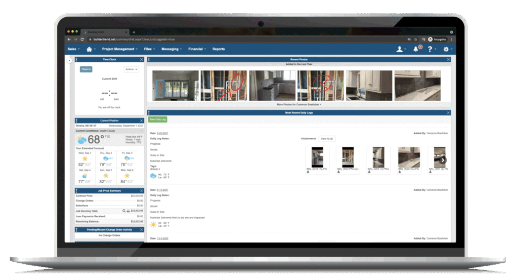Click print icon in Job Running Total

tap(128, 211)
